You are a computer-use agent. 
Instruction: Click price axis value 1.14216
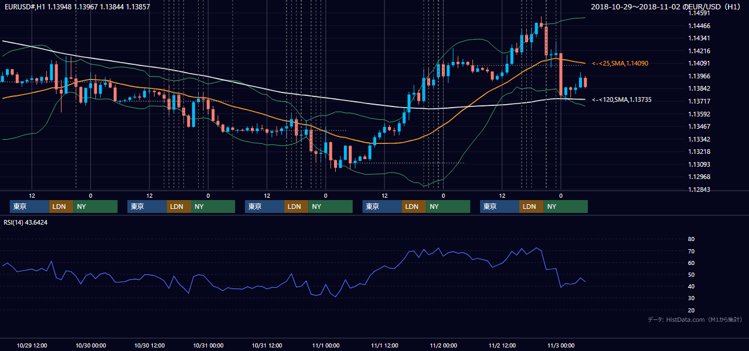(699, 51)
